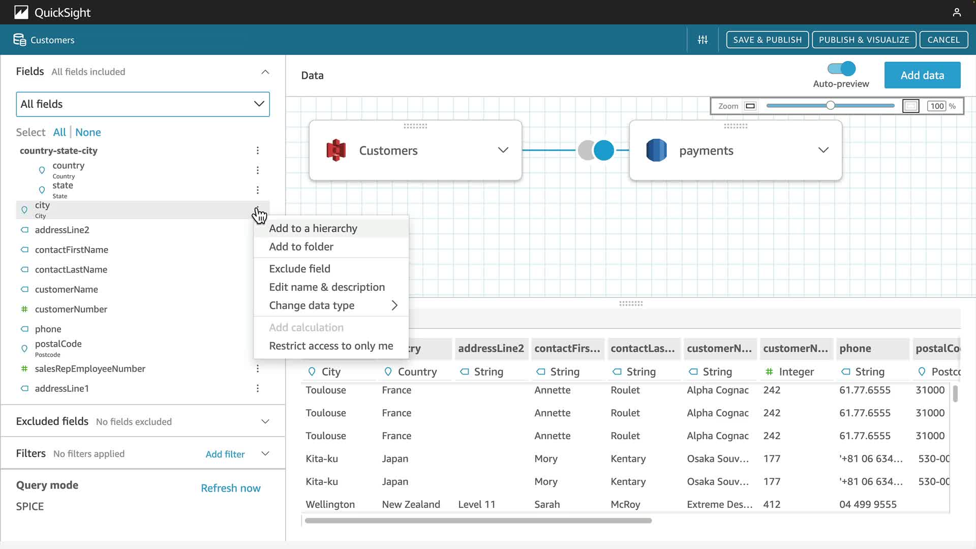Open options for salesRepEmployeeNumber field
This screenshot has height=549, width=976.
point(258,369)
